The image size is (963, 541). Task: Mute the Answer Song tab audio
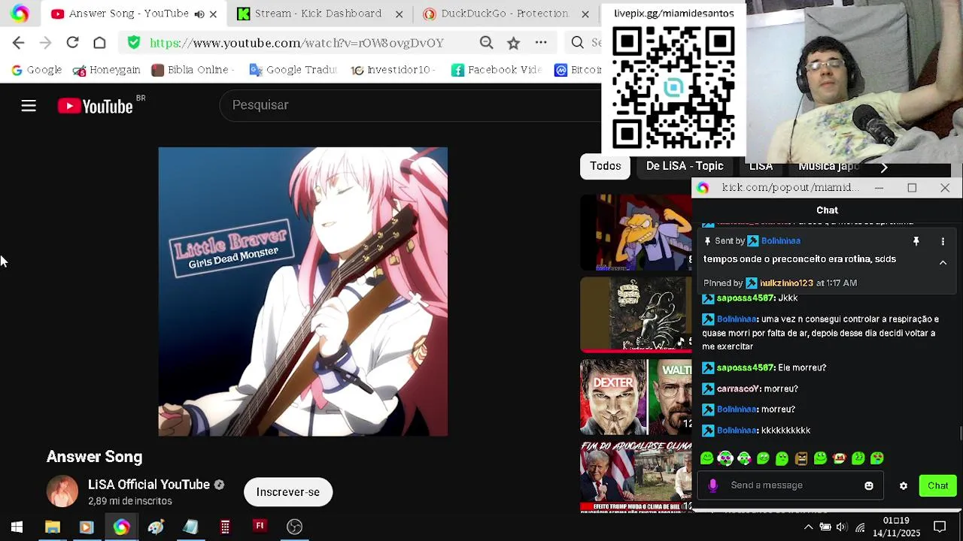coord(199,14)
